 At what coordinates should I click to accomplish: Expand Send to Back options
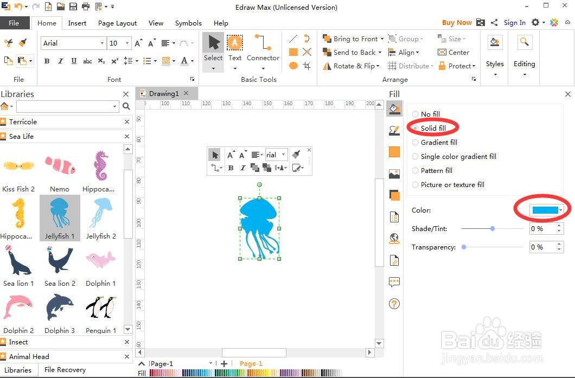click(380, 53)
